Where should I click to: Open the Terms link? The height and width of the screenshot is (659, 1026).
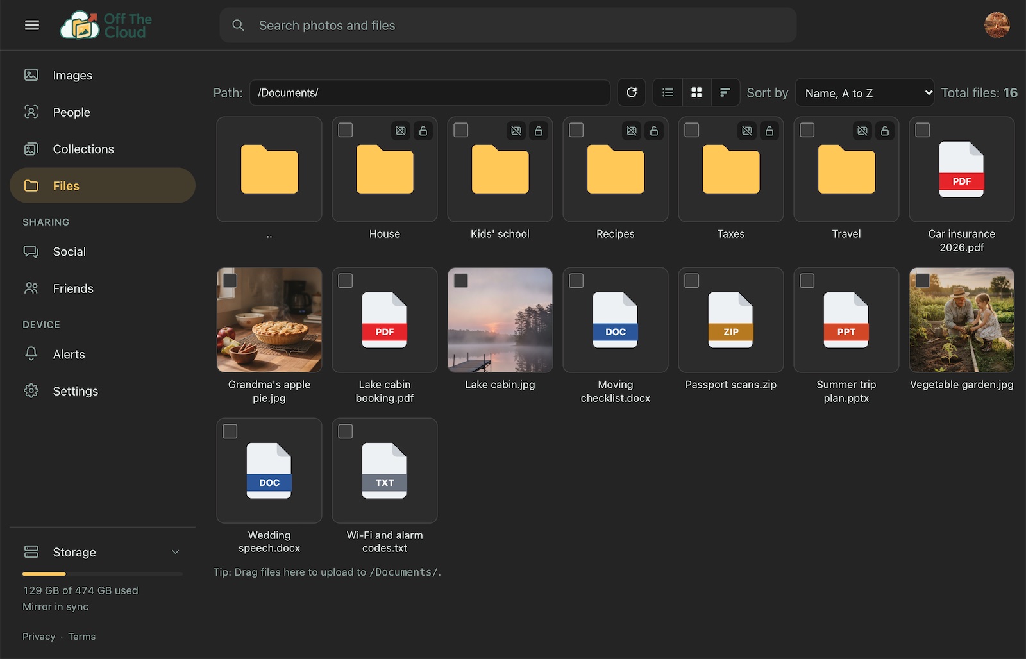pyautogui.click(x=82, y=637)
